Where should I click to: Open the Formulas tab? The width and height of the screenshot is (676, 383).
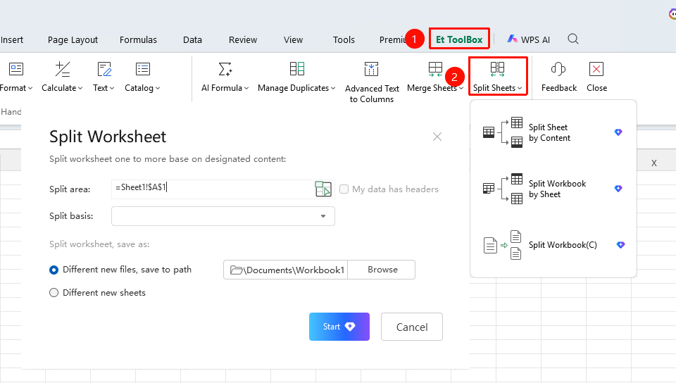point(139,39)
